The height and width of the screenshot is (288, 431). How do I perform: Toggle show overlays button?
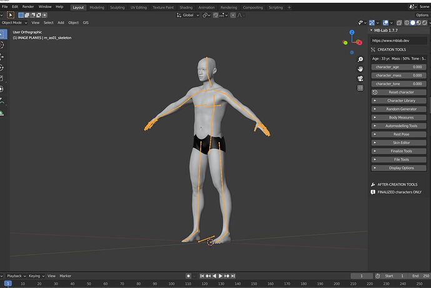tap(385, 22)
